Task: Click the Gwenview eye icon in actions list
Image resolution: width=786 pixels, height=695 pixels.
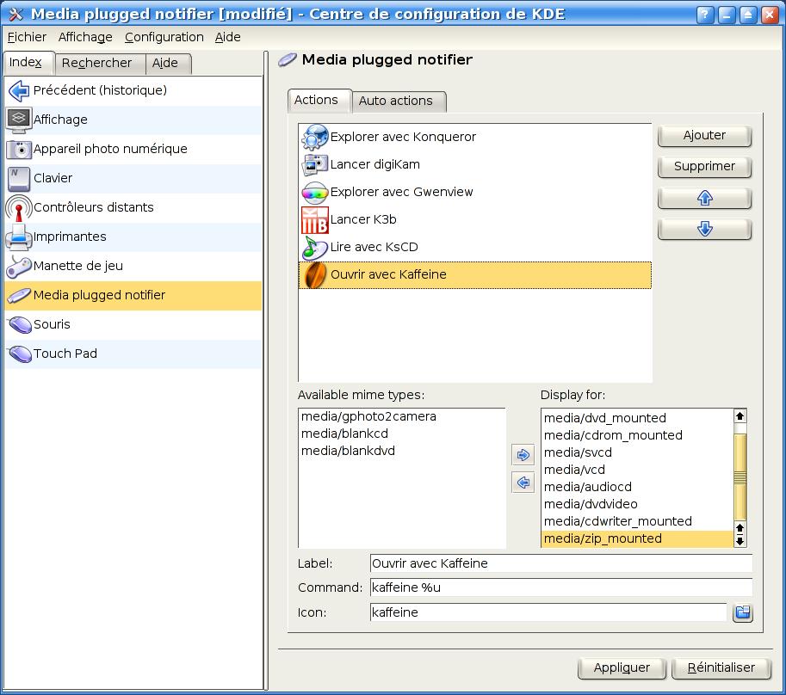Action: click(315, 193)
